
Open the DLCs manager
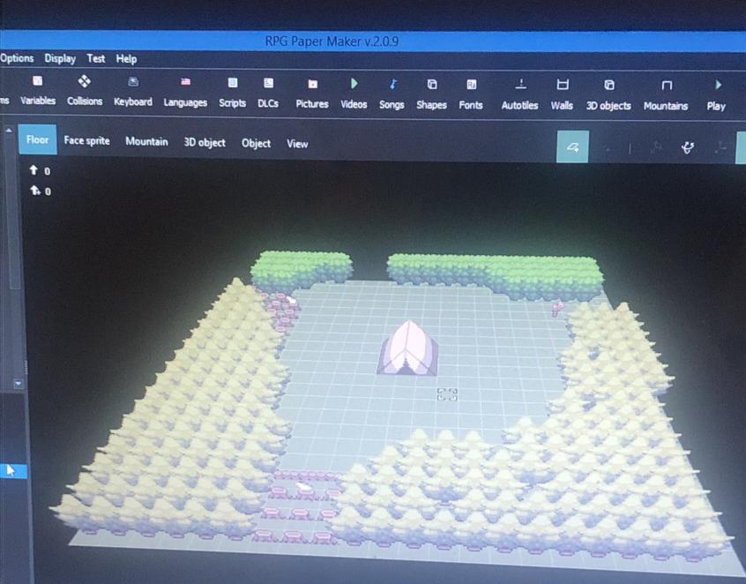[x=268, y=94]
